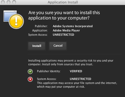Click the Publisher Identity label
This screenshot has width=125, height=97.
[x=49, y=71]
